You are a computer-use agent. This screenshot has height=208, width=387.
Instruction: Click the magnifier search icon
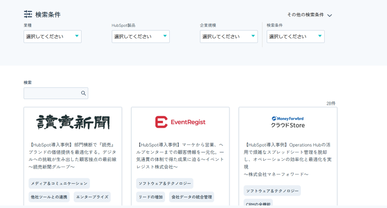click(x=84, y=93)
